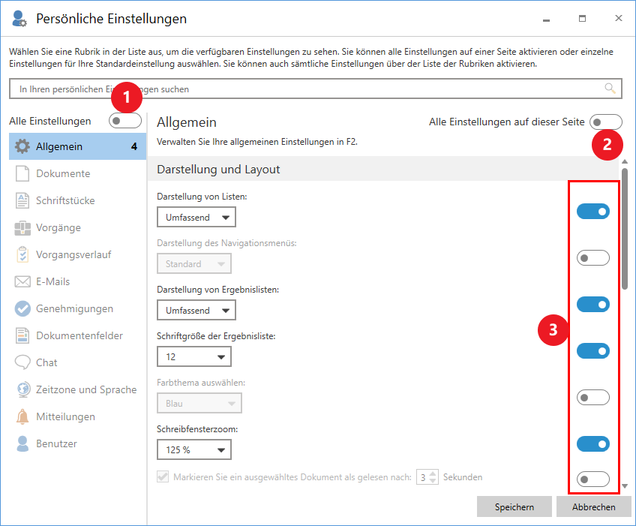636x526 pixels.
Task: Toggle the Alle Einstellungen switch
Action: [125, 121]
